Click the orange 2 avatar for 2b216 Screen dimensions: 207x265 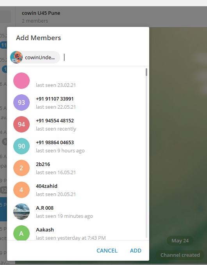(x=21, y=168)
